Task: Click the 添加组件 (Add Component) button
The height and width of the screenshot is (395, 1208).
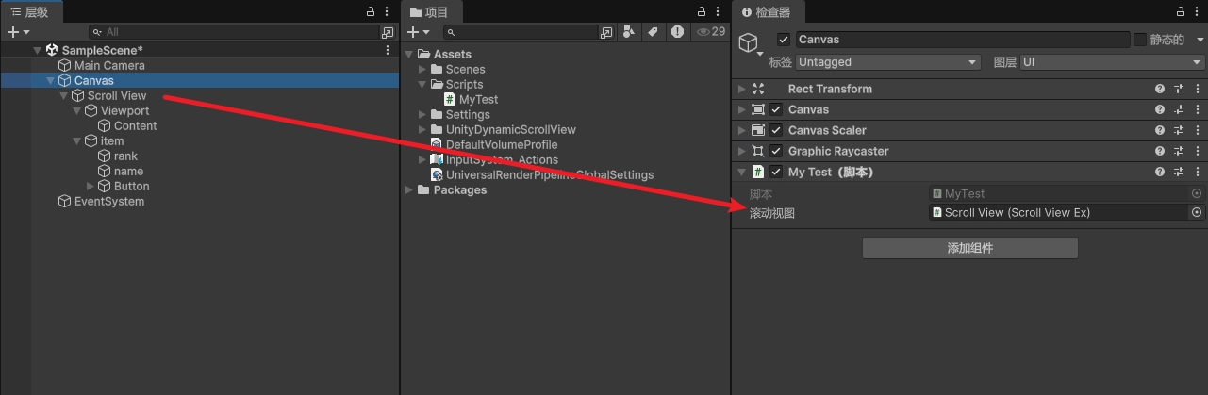Action: 969,248
